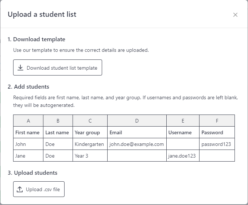
Task: Click the Year 3 cell
Action: [90, 156]
